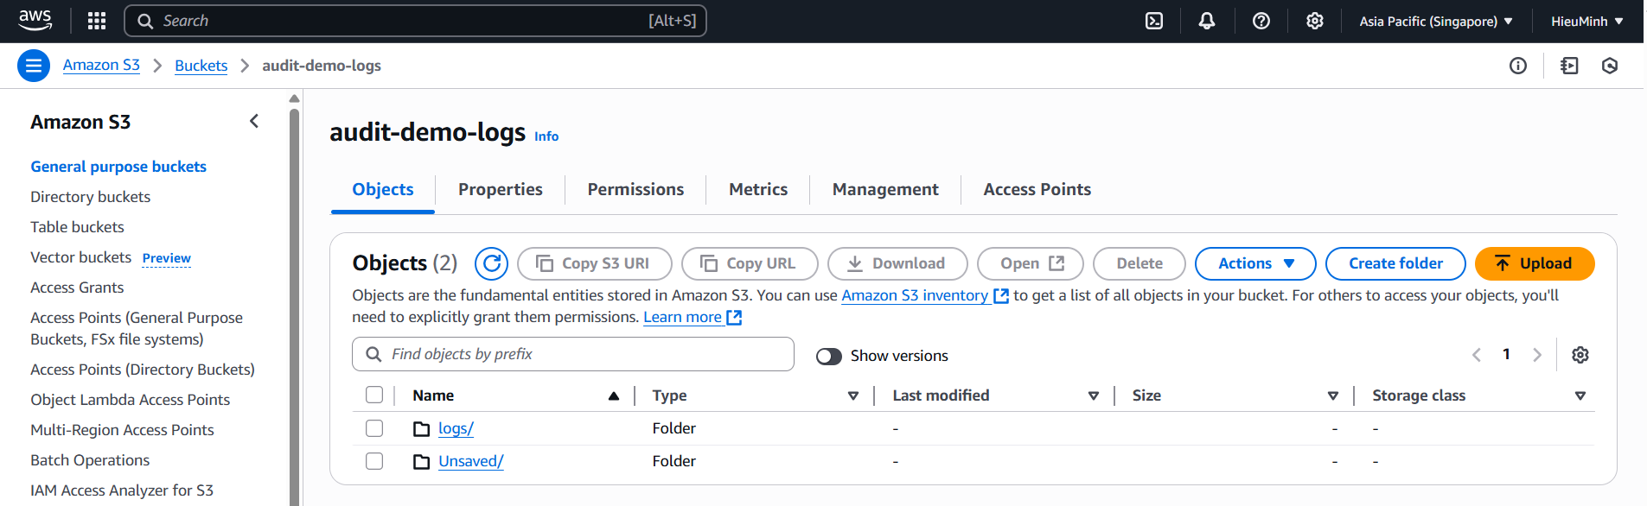The height and width of the screenshot is (506, 1647).
Task: Open Directory buckets in sidebar
Action: (x=90, y=197)
